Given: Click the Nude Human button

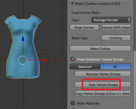Looking at the screenshot, I should [x=84, y=27].
